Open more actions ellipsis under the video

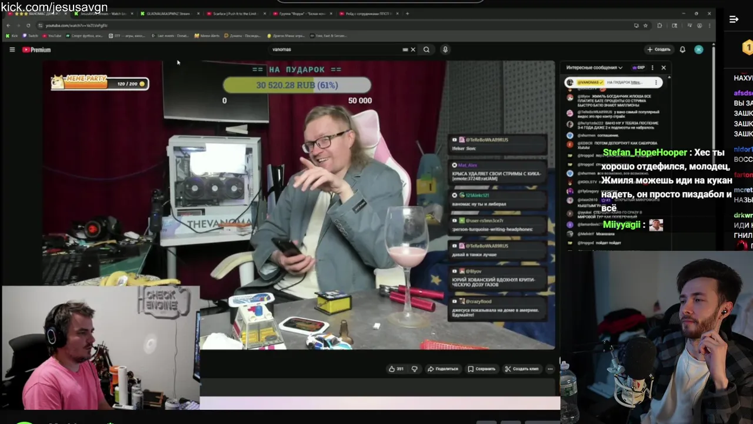550,369
